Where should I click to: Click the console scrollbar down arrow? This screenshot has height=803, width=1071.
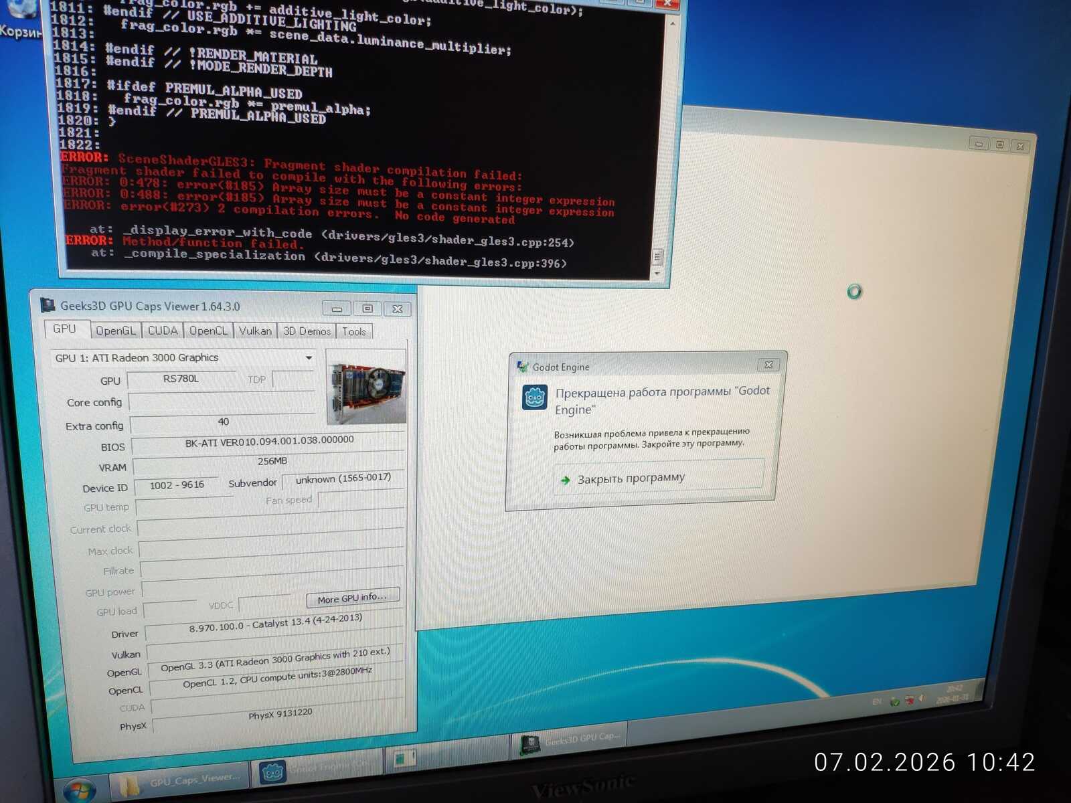[x=657, y=274]
